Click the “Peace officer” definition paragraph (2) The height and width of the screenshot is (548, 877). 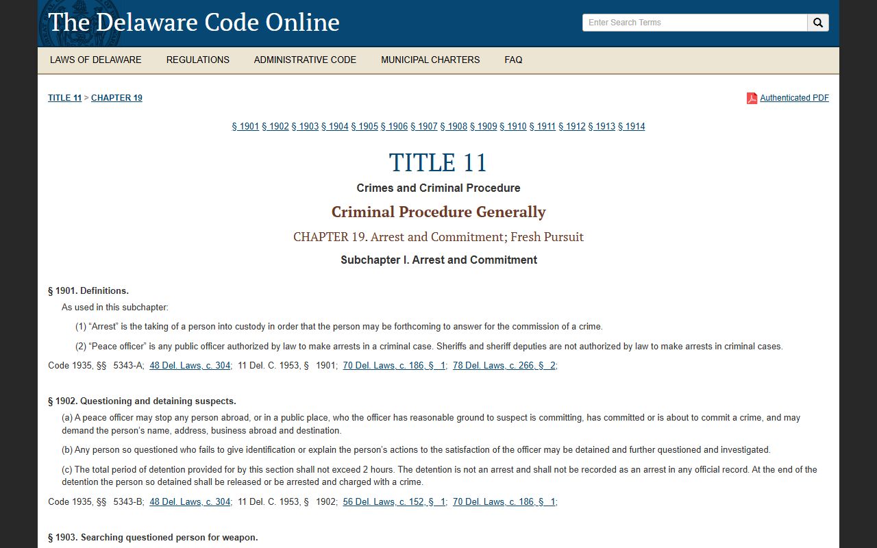pos(429,347)
